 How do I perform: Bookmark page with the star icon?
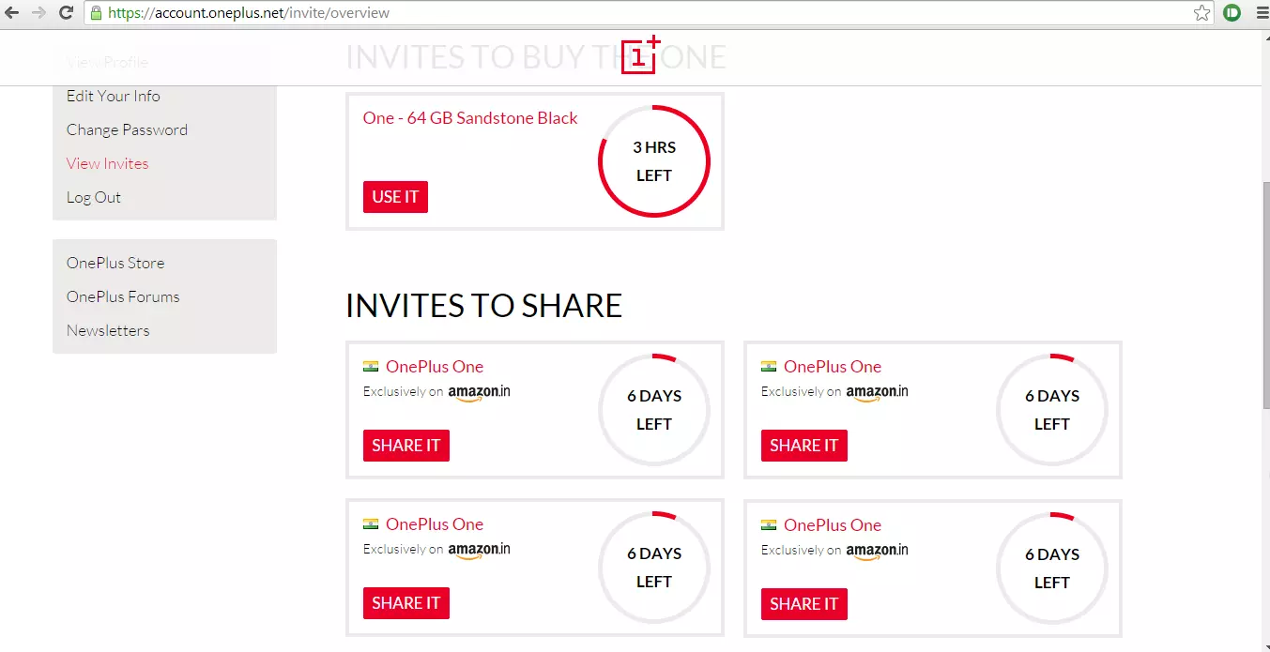click(1201, 13)
